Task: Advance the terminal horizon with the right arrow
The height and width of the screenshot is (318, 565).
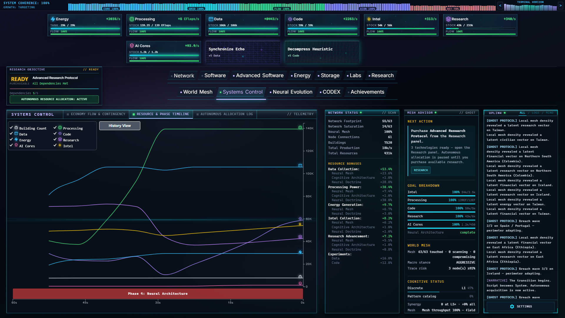Action: tap(560, 6)
